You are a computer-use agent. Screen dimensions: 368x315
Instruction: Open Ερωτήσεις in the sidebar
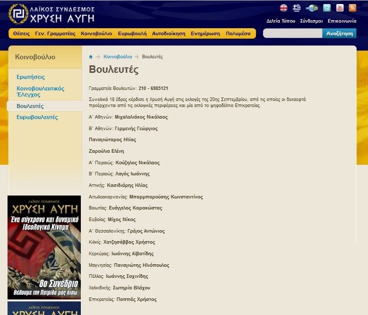(31, 77)
